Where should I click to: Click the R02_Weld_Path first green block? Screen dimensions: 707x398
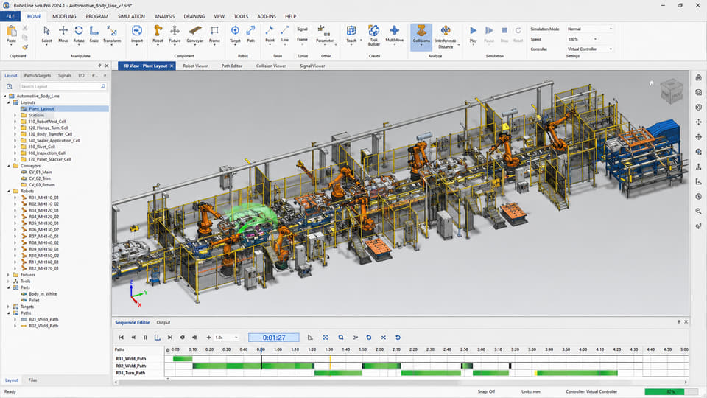click(x=253, y=366)
